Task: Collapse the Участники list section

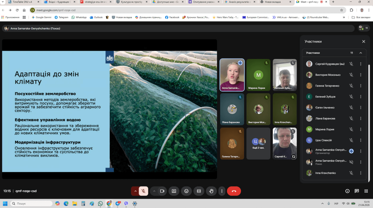Action: pos(360,53)
